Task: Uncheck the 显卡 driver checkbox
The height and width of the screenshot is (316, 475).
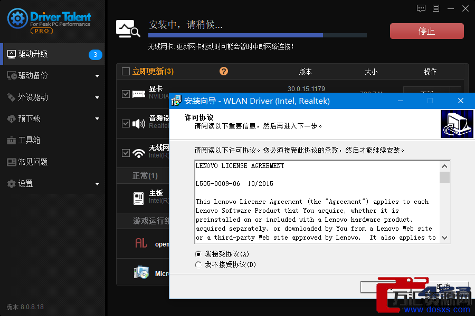Action: [126, 94]
